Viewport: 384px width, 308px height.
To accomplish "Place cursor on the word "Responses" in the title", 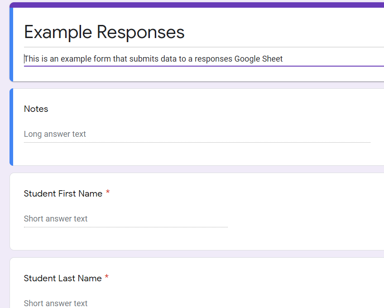I will tap(140, 32).
